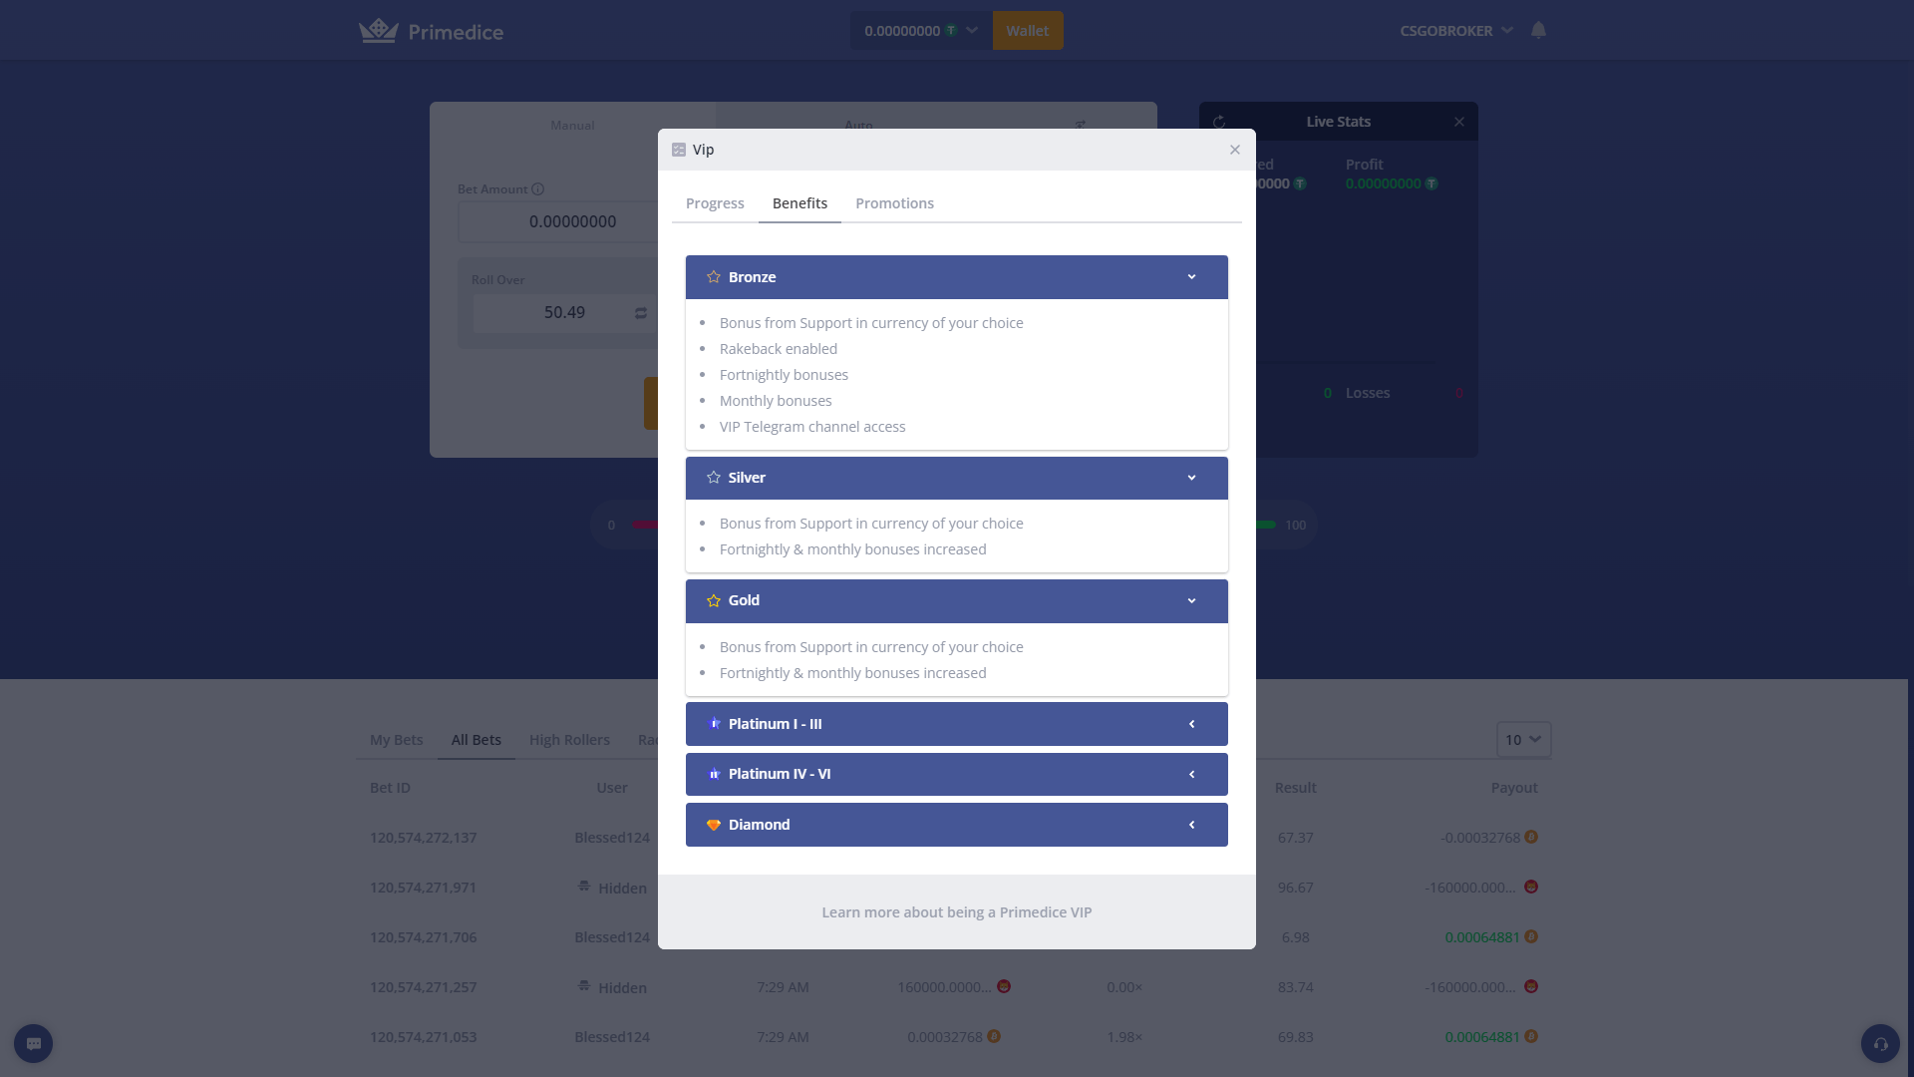1914x1077 pixels.
Task: Click the Diamond gem icon
Action: pos(714,825)
